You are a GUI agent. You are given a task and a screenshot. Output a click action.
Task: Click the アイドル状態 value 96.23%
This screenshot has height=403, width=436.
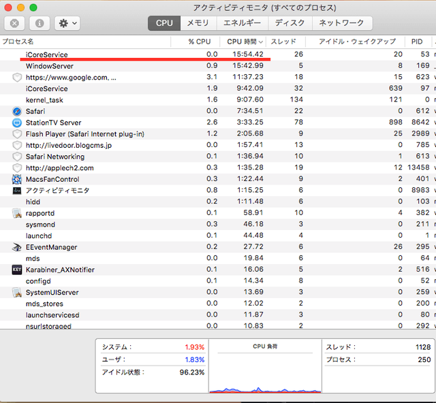(192, 372)
